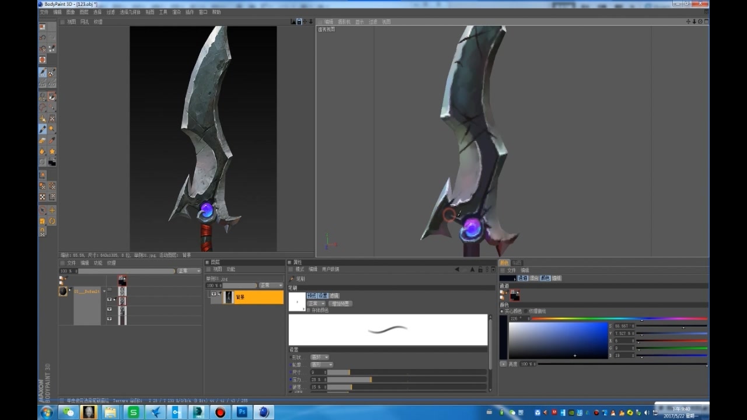Click the Default material sphere thumbnail
Screen dimensions: 747x420
[63, 291]
